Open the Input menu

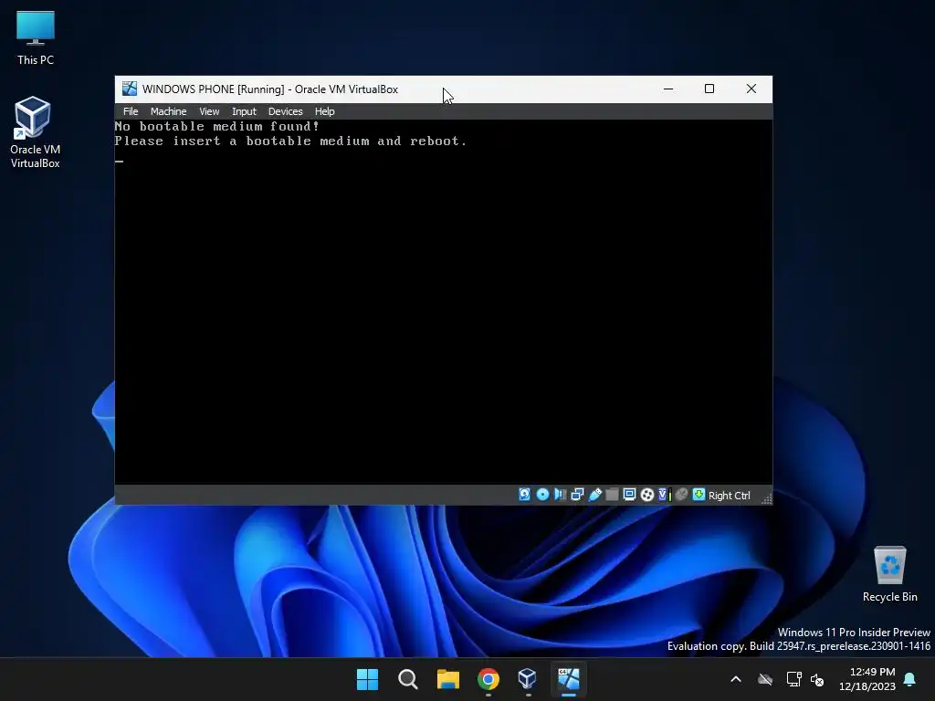[x=244, y=111]
